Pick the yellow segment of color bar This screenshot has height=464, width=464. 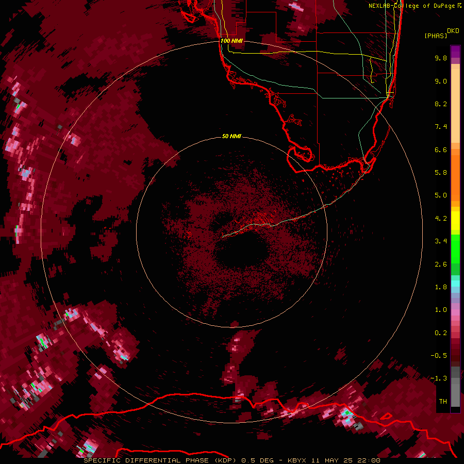(x=455, y=221)
